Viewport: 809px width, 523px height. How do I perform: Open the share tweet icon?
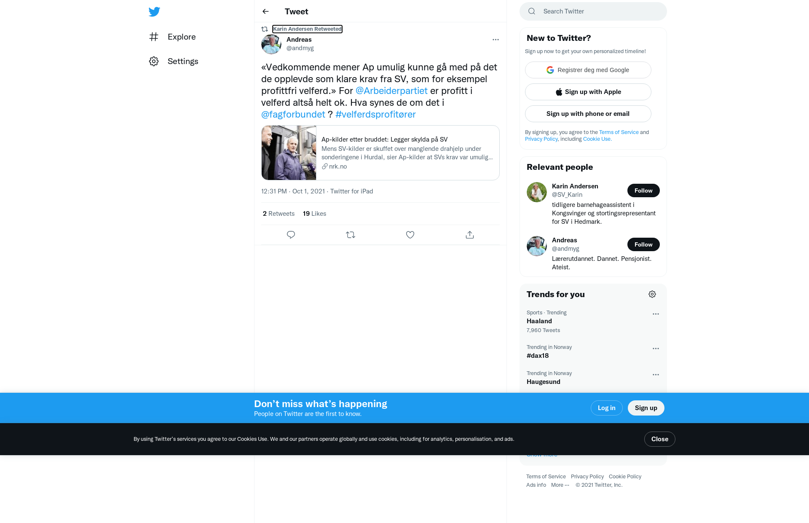[470, 235]
